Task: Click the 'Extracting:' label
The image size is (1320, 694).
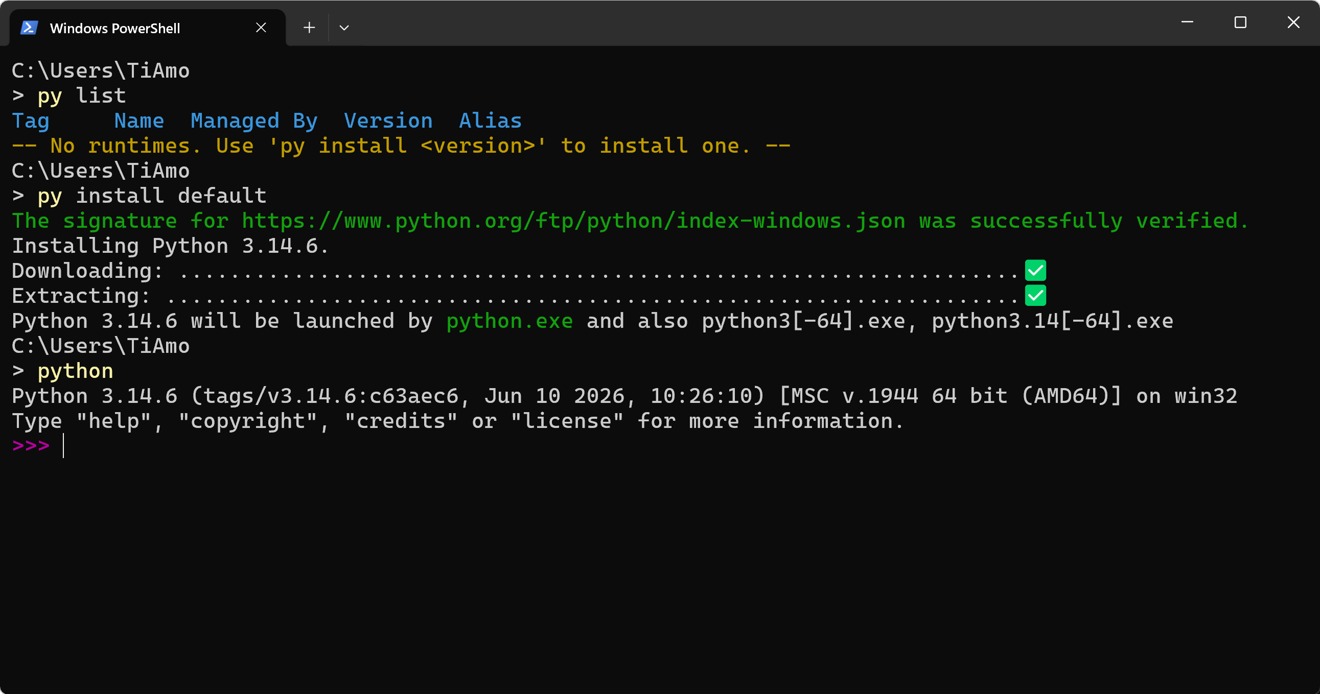Action: [81, 296]
